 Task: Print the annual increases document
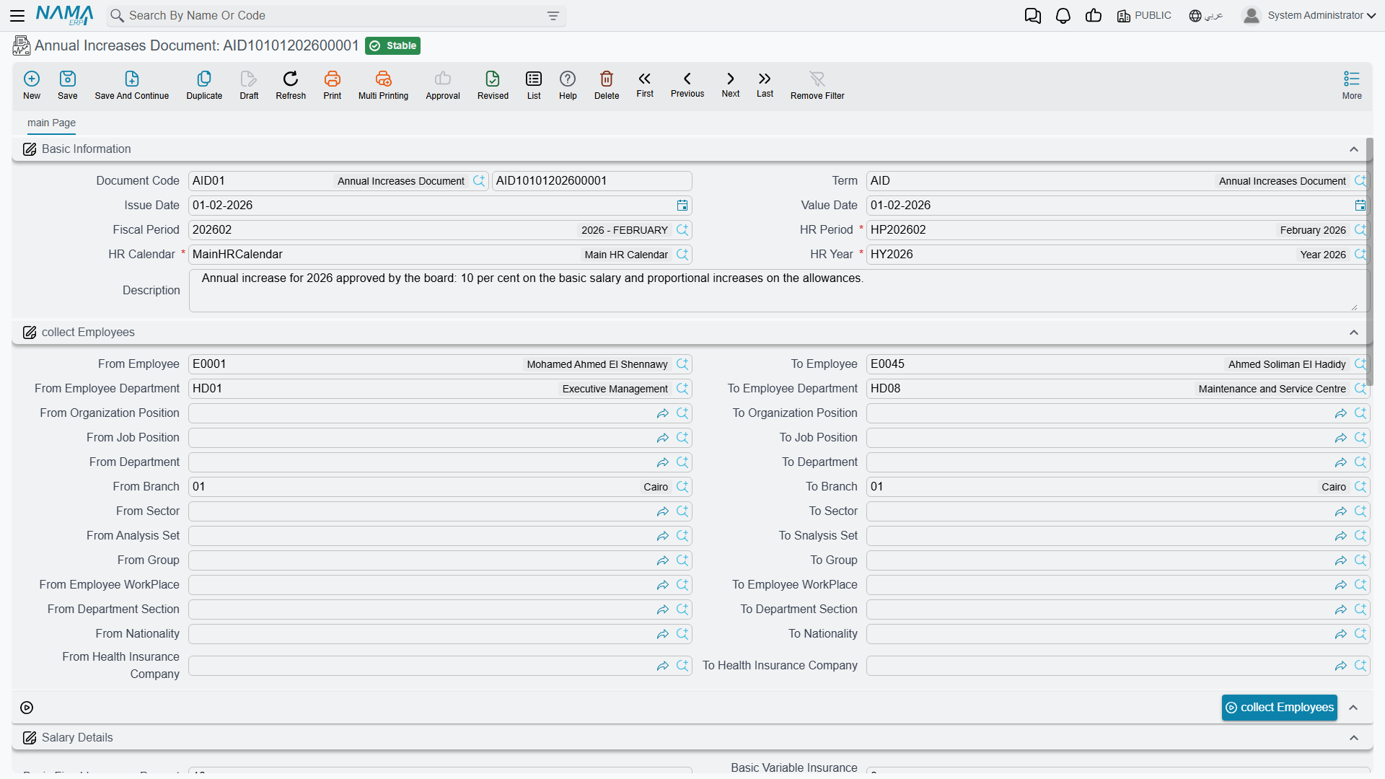(x=333, y=84)
